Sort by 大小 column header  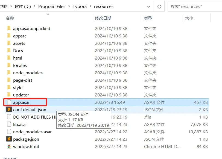[x=189, y=18]
